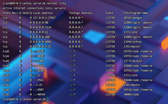Click the "Local Address" column header
Viewport: 168px width, 104px height.
43,13
